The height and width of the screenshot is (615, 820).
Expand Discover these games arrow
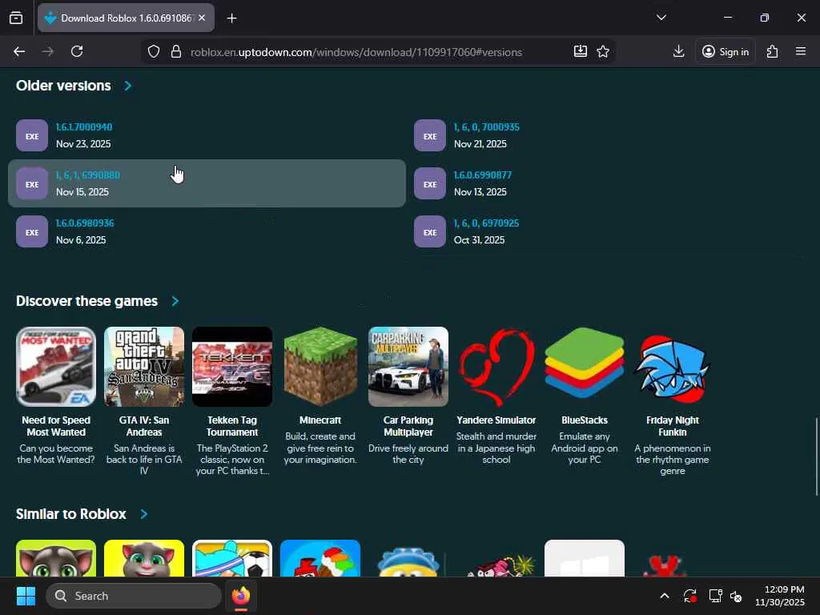[x=175, y=301]
